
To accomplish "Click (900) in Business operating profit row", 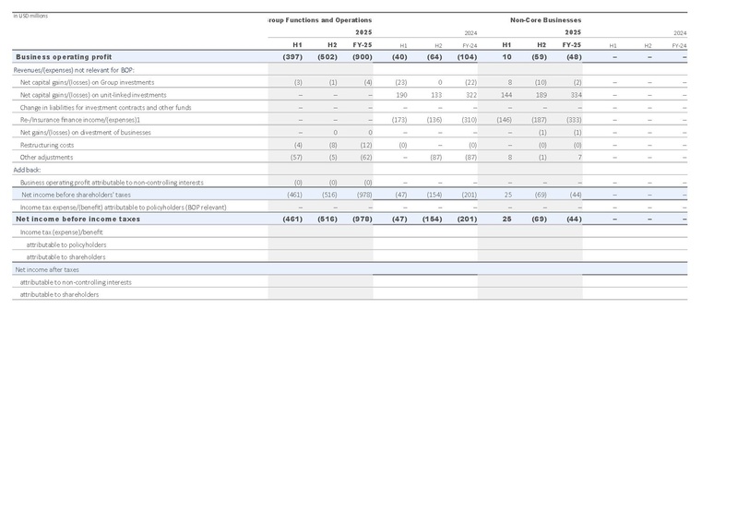I will click(x=363, y=57).
